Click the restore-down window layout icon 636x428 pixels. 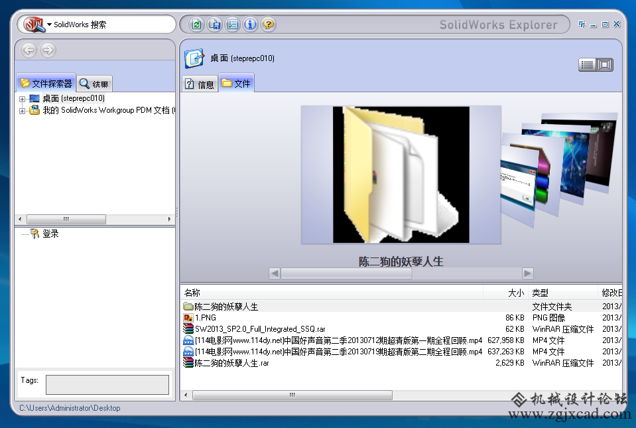[x=582, y=25]
